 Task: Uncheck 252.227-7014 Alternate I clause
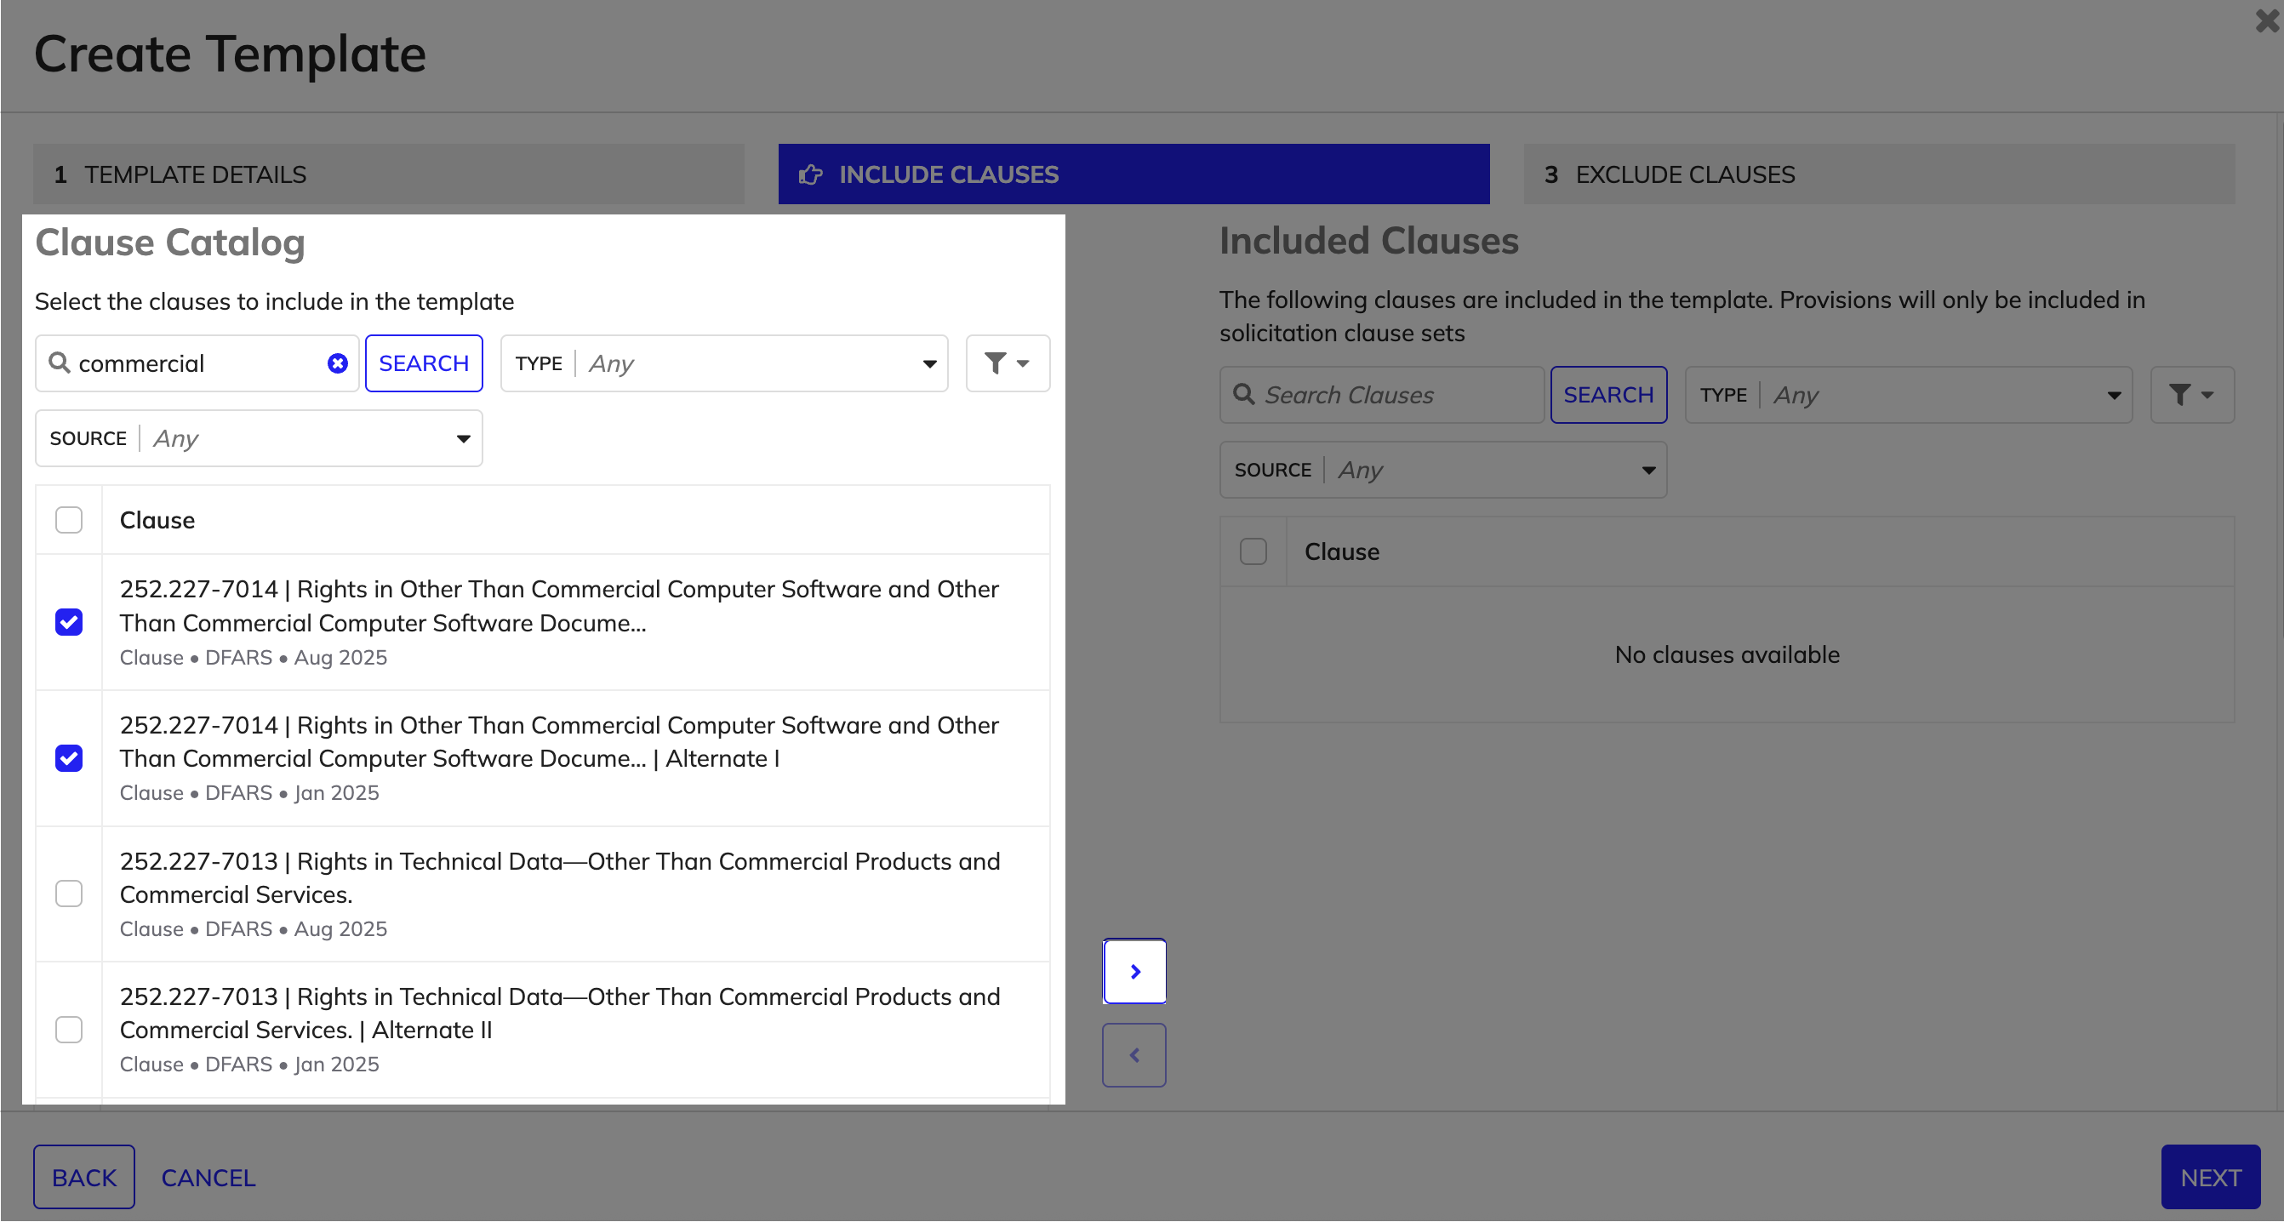coord(68,759)
